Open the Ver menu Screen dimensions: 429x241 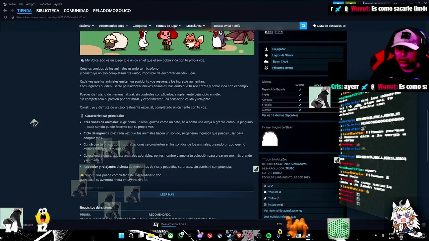click(x=21, y=4)
